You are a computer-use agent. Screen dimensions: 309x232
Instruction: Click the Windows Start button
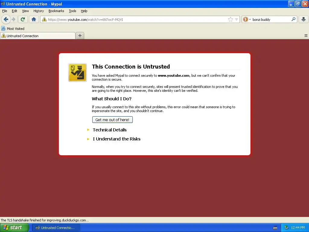14,228
